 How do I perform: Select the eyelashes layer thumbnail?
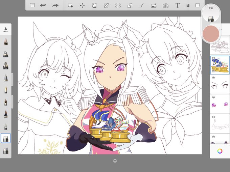(x=220, y=85)
